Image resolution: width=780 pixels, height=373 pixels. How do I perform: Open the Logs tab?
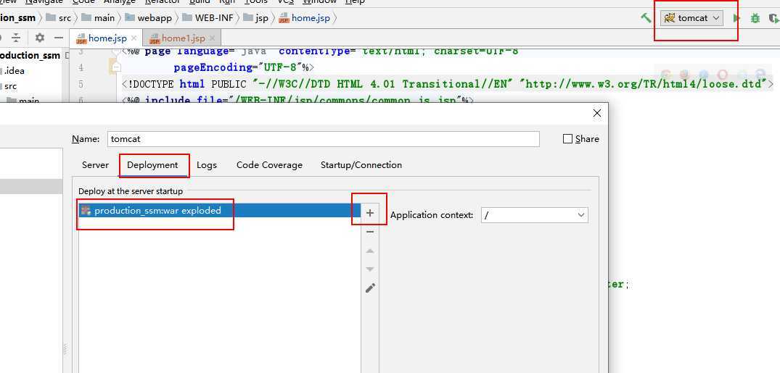(x=207, y=165)
